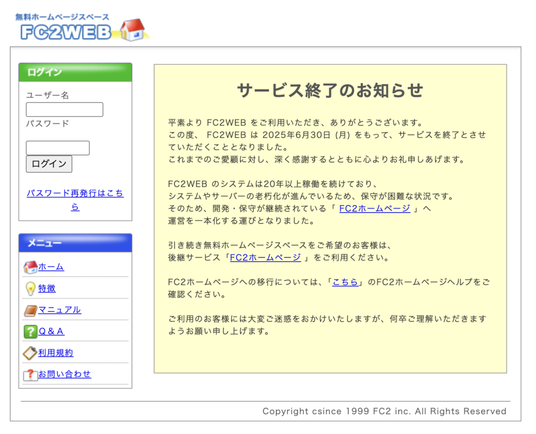This screenshot has width=536, height=434.
Task: Focus the パスワード input field
Action: click(58, 148)
